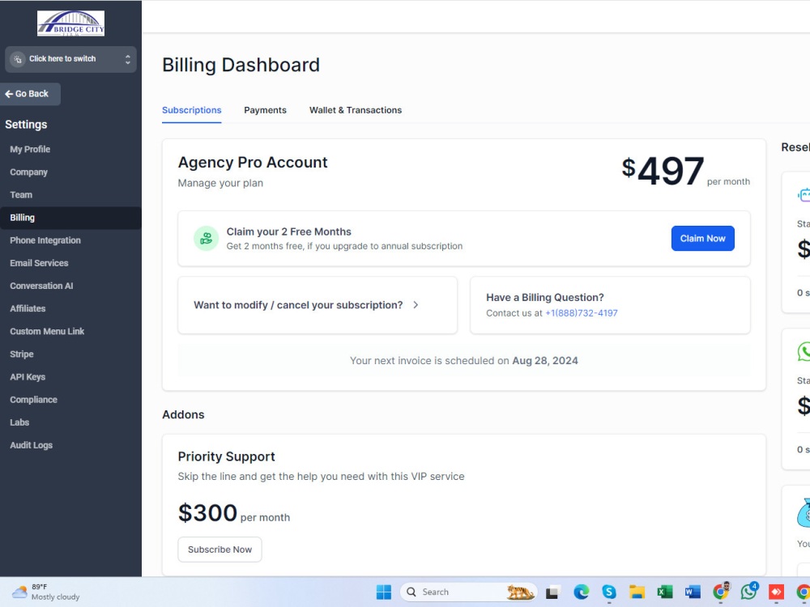Viewport: 810px width, 607px height.
Task: Switch to Wallet & Transactions tab
Action: pyautogui.click(x=356, y=110)
